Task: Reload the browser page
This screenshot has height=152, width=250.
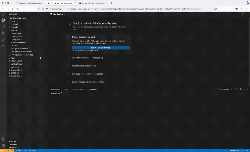Action: 13,9
